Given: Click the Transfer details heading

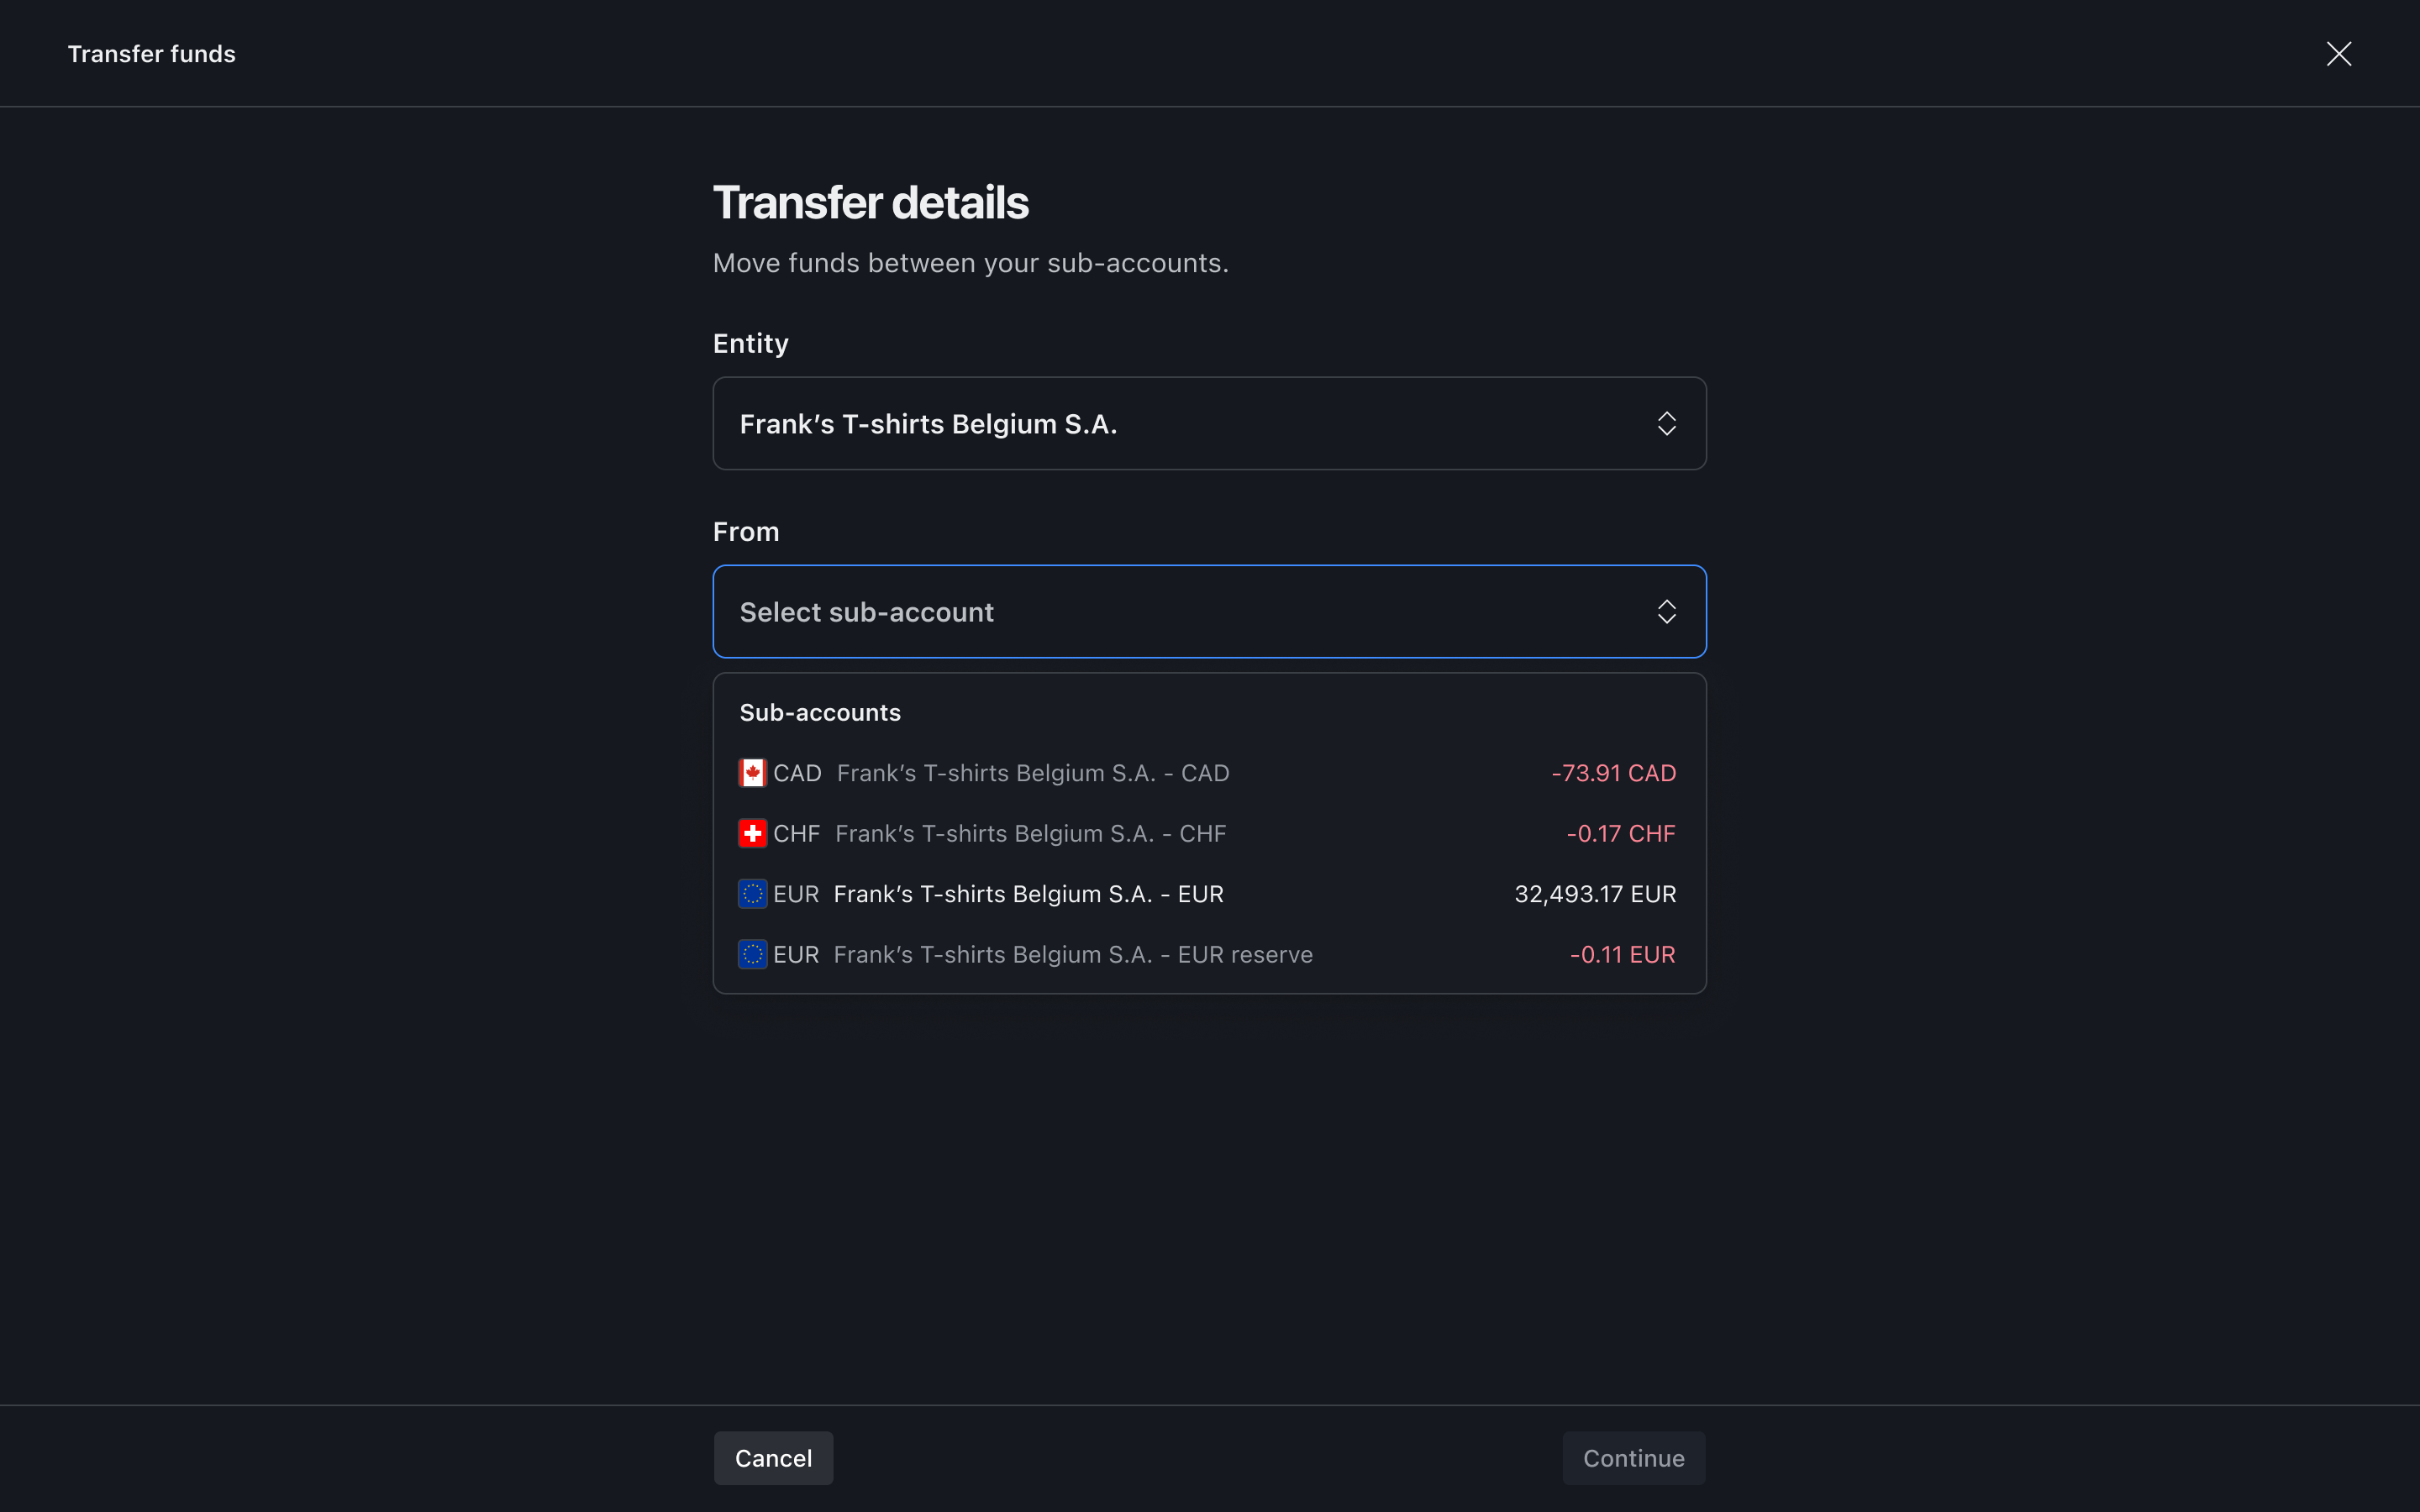Looking at the screenshot, I should [x=870, y=202].
